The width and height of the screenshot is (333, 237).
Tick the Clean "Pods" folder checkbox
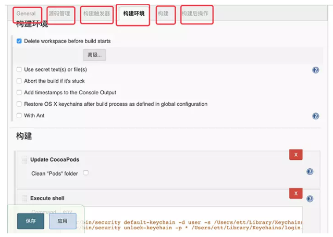86,172
